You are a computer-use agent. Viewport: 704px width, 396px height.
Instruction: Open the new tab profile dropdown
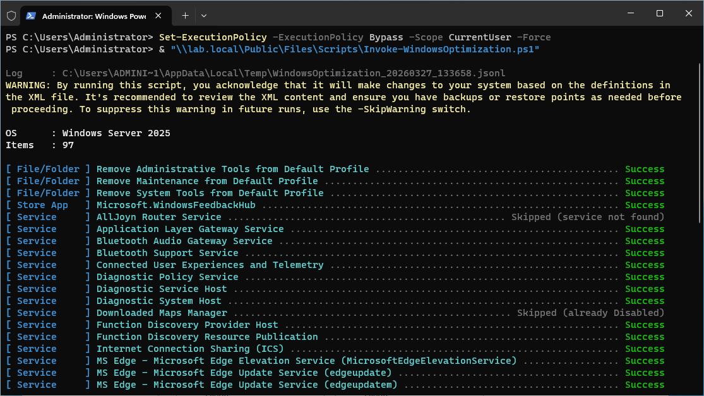[x=204, y=16]
